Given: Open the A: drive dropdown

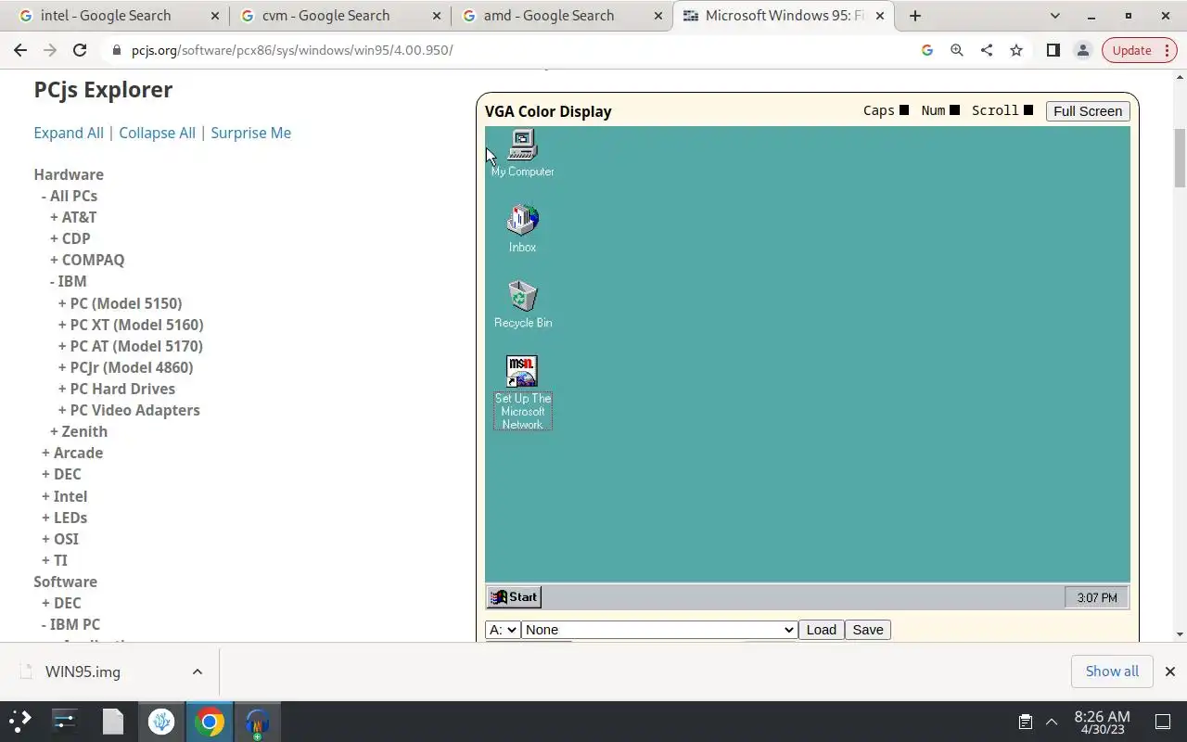Looking at the screenshot, I should (x=503, y=630).
